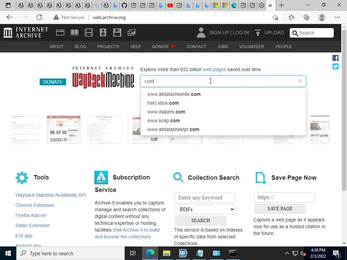
Task: Switch to the Settings gear browser tab
Action: coord(262,5)
